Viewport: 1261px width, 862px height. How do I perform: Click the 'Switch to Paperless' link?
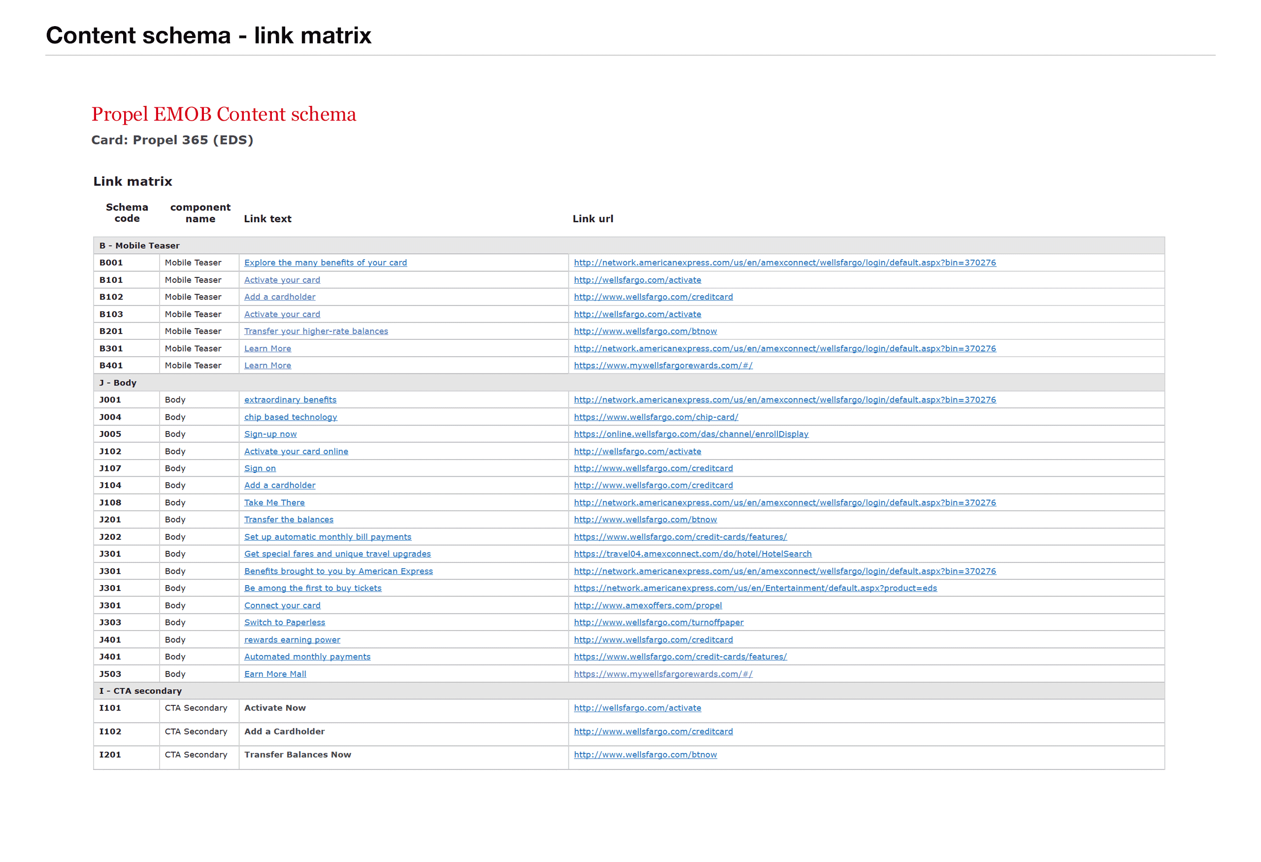[x=284, y=623]
